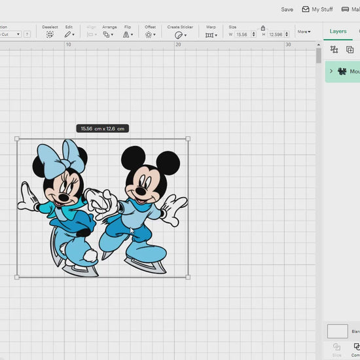Viewport: 360px width, 360px height.
Task: Click the Combine button
Action: tap(357, 350)
